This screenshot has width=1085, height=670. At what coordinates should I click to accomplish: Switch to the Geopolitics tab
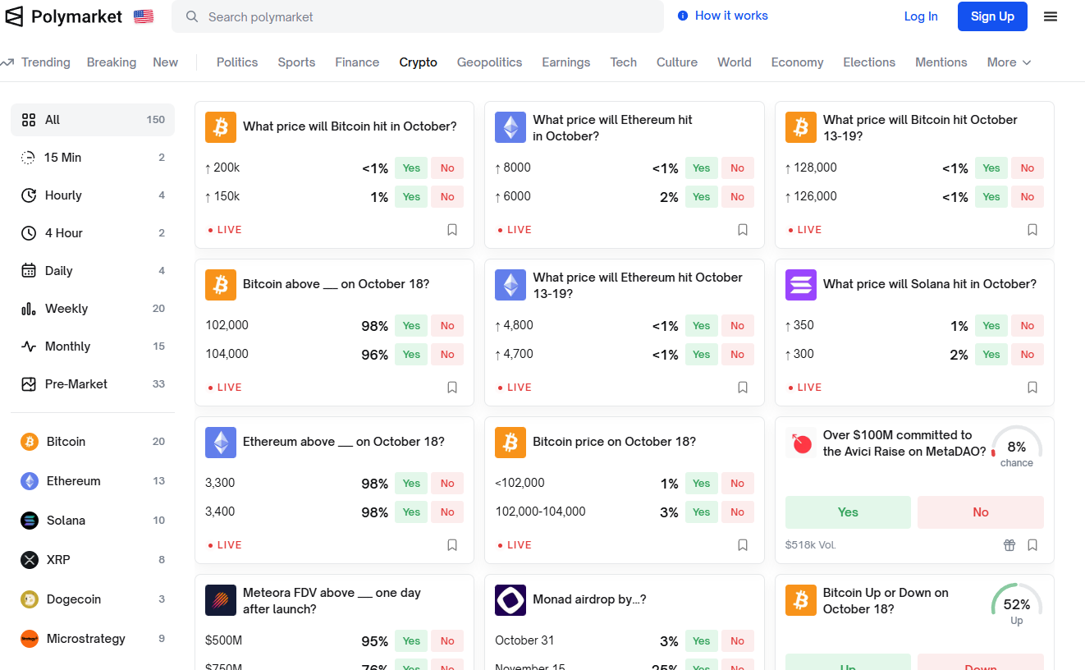tap(489, 62)
